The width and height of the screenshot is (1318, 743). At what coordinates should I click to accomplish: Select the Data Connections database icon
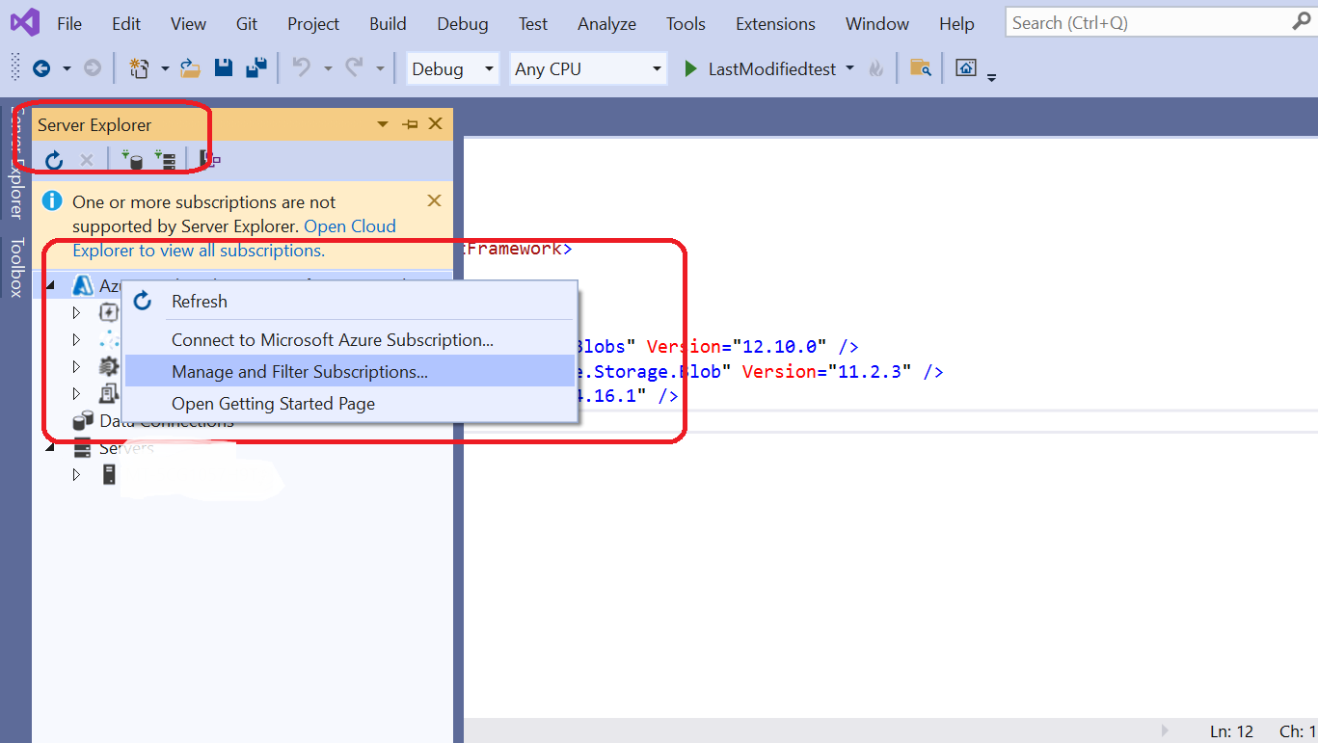point(84,420)
